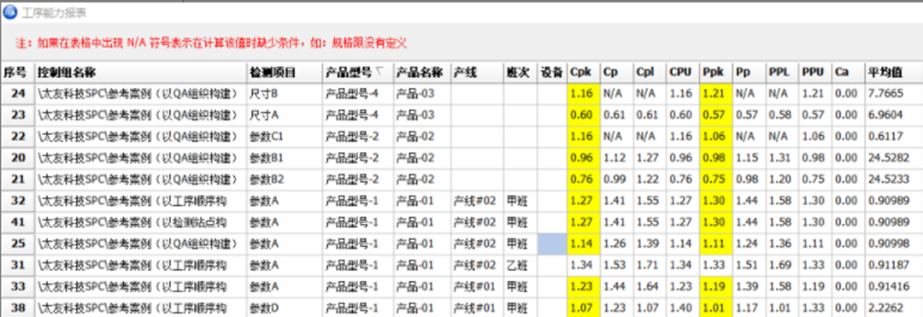Click the Ca column header
Viewport: 923px width, 317px height.
click(x=849, y=73)
